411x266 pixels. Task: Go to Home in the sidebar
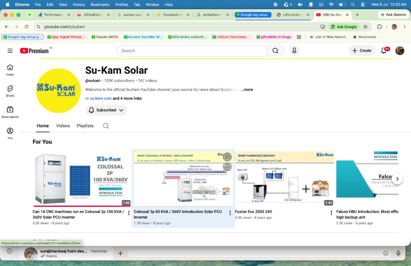click(x=10, y=70)
